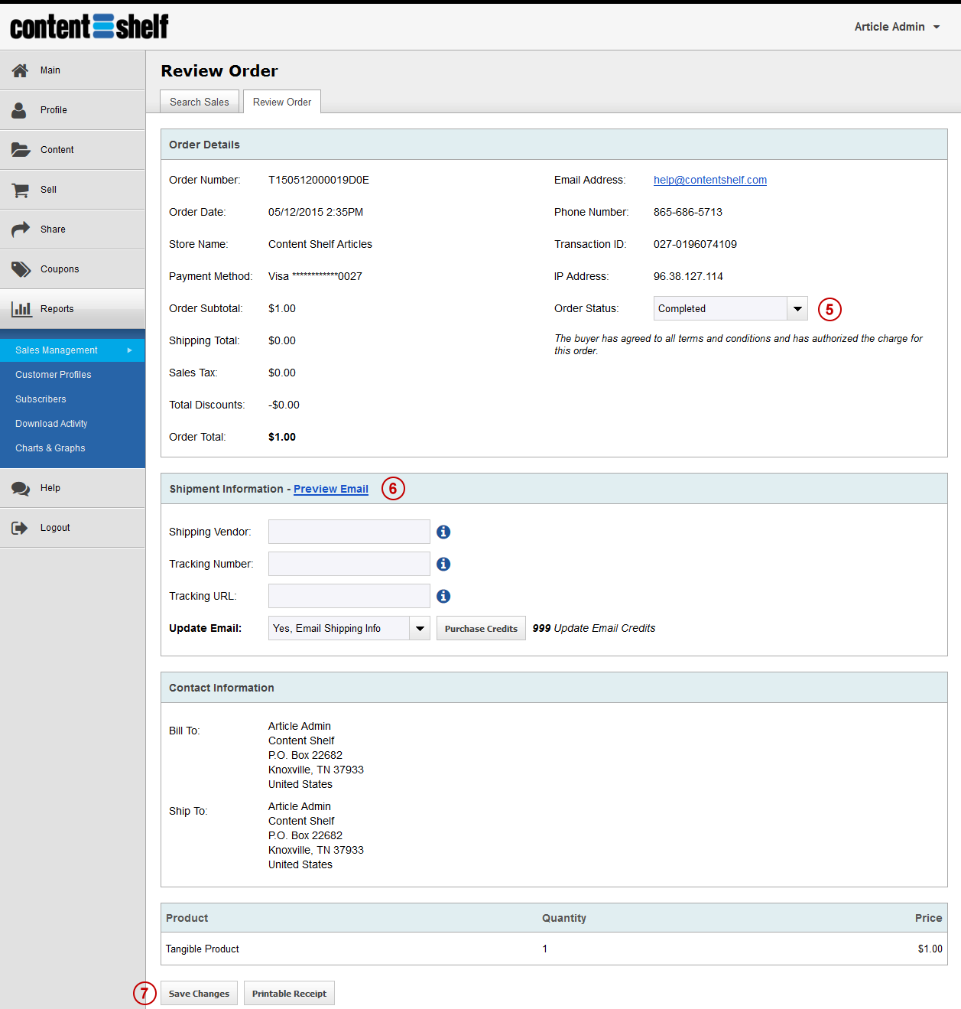This screenshot has height=1009, width=961.
Task: Go to the Share menu item
Action: 73,229
